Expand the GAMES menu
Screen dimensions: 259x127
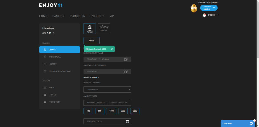pyautogui.click(x=58, y=16)
